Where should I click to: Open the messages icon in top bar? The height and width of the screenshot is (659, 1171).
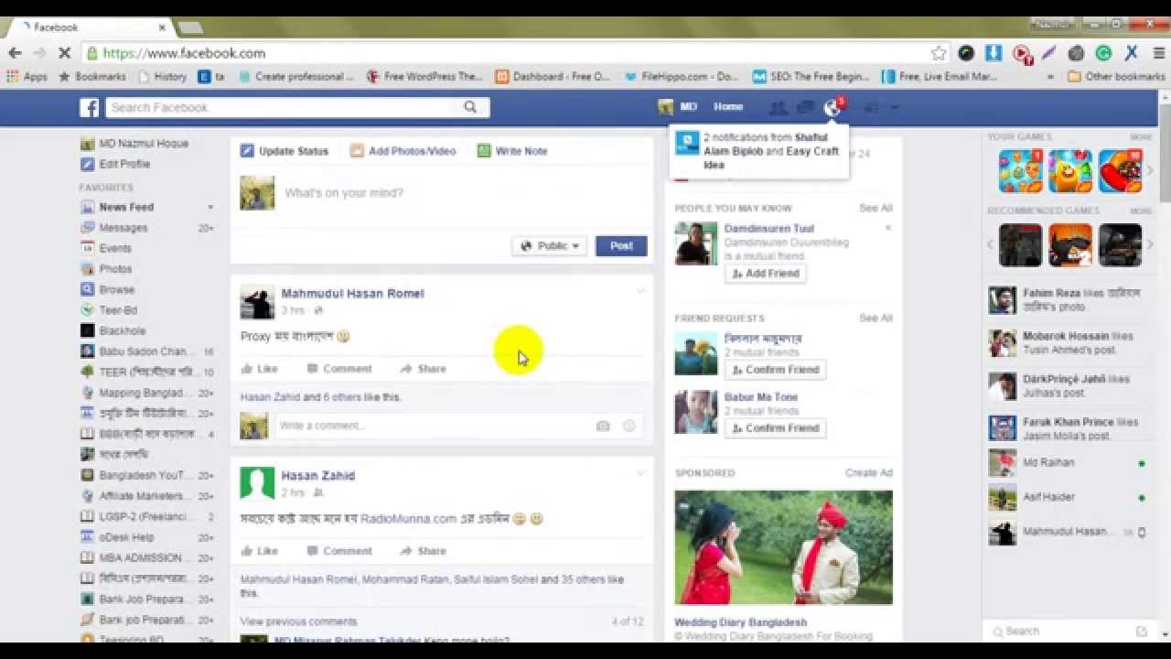805,108
